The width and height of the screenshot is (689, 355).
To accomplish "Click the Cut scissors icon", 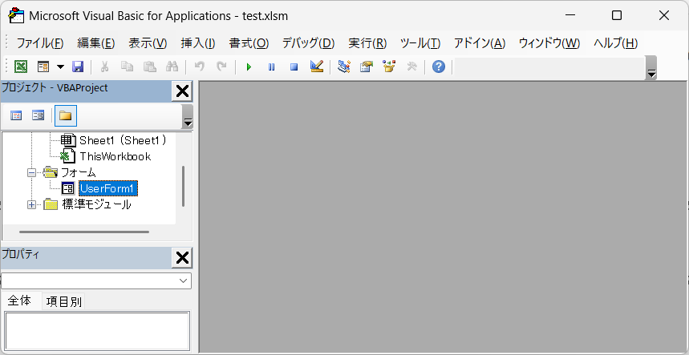I will pyautogui.click(x=104, y=67).
